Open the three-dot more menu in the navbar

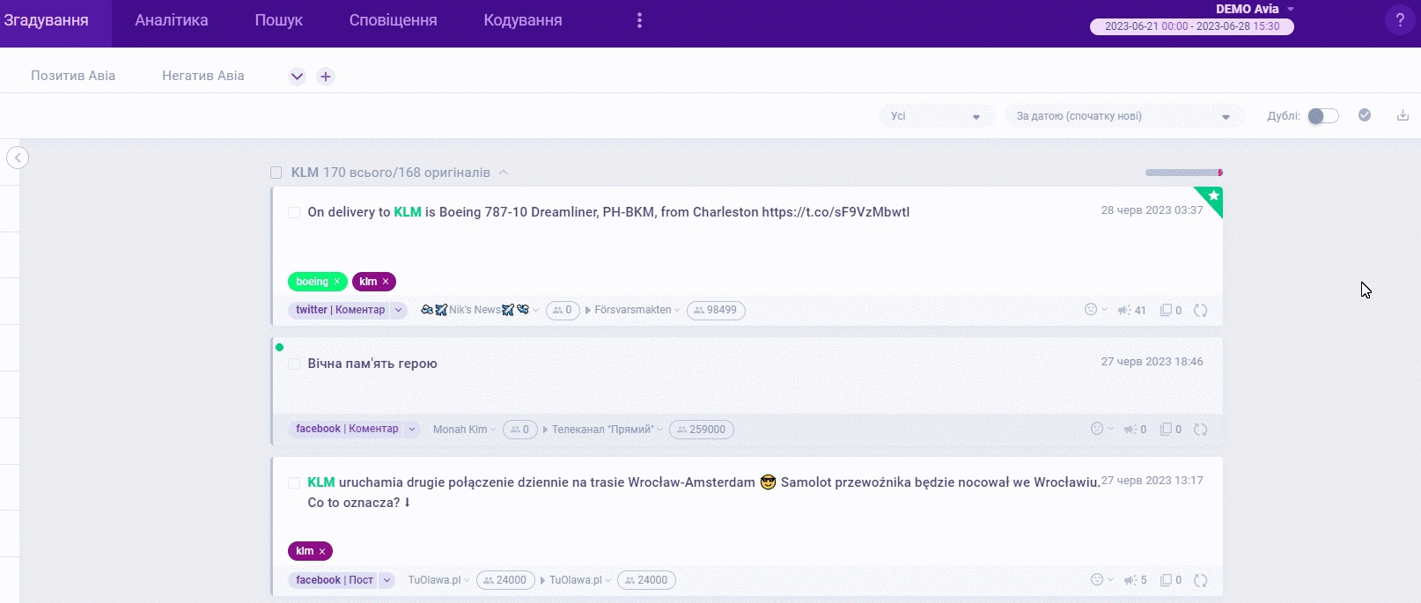tap(639, 20)
